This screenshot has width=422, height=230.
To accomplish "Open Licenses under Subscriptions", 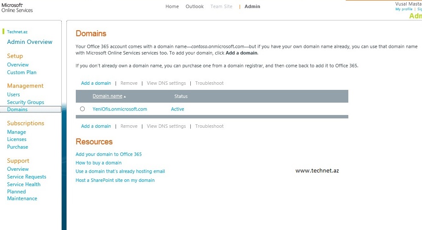I will coord(17,139).
